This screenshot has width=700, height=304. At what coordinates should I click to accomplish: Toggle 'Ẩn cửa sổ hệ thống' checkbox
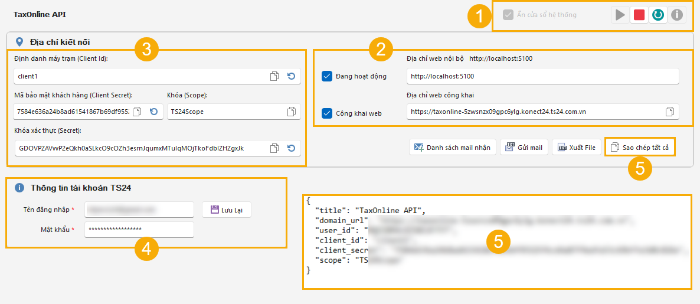pyautogui.click(x=508, y=15)
